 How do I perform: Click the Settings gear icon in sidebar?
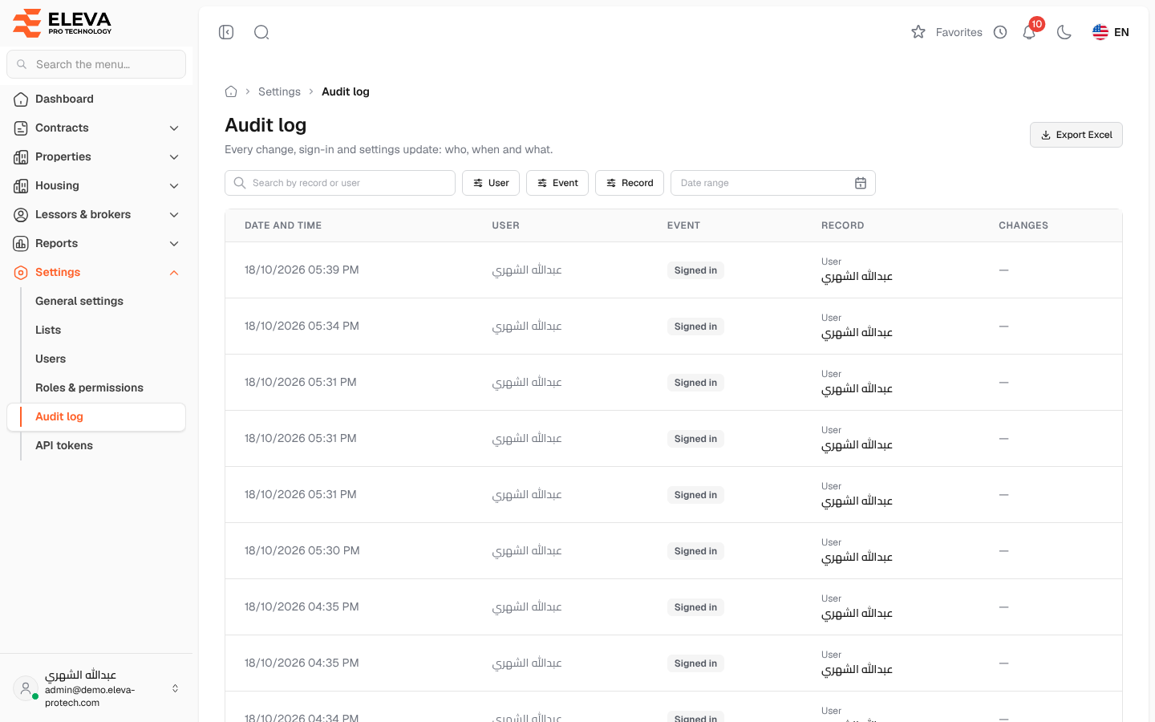pos(21,272)
